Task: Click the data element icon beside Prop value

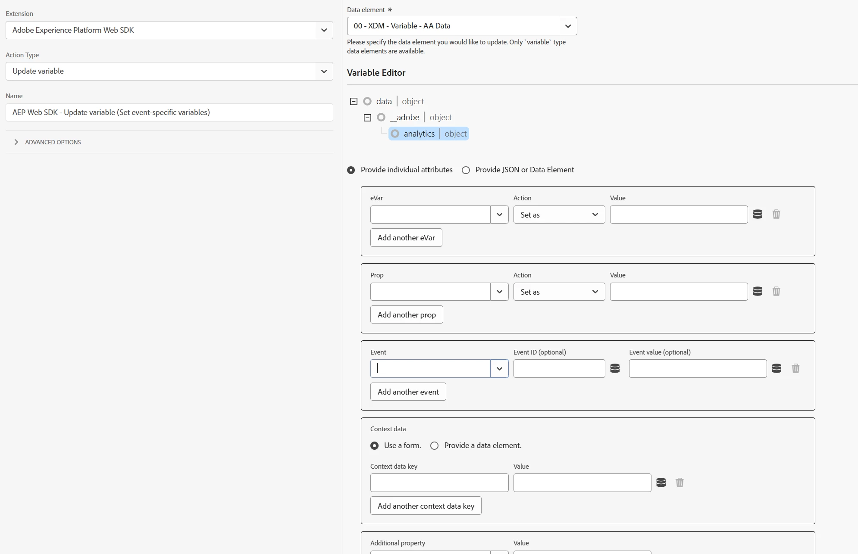Action: click(x=758, y=291)
